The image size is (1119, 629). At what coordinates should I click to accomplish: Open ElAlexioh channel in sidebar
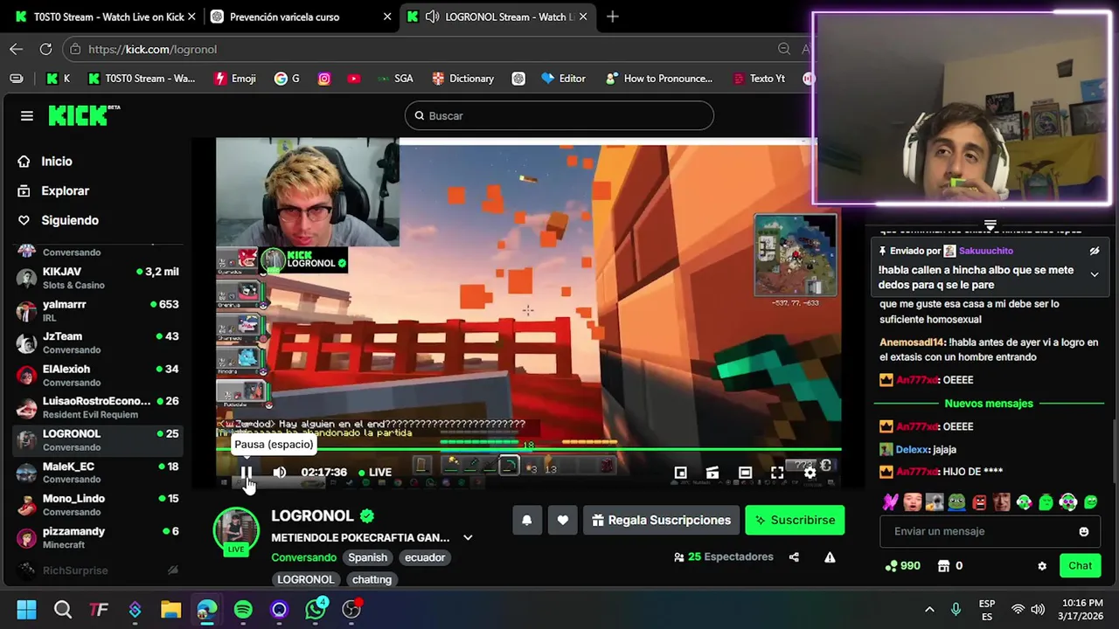pyautogui.click(x=99, y=375)
